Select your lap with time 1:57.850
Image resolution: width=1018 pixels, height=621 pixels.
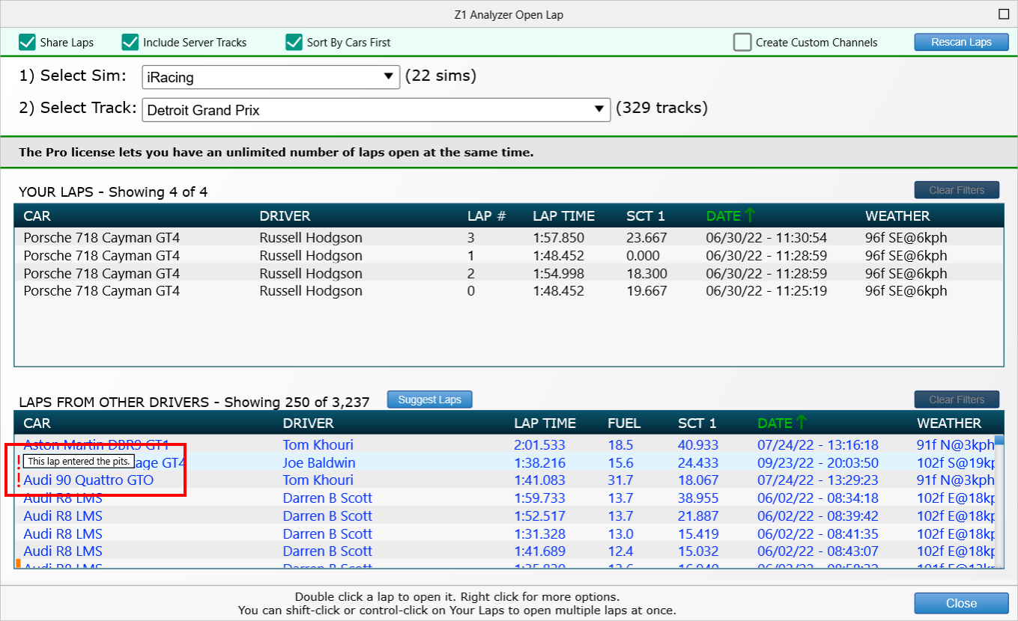pos(509,238)
